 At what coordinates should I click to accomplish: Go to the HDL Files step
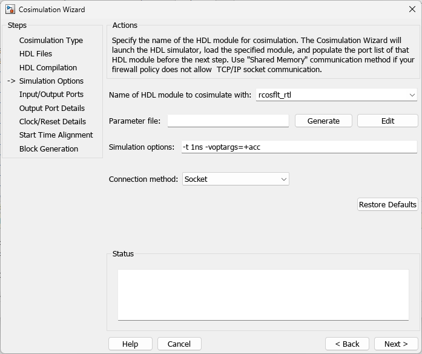36,54
